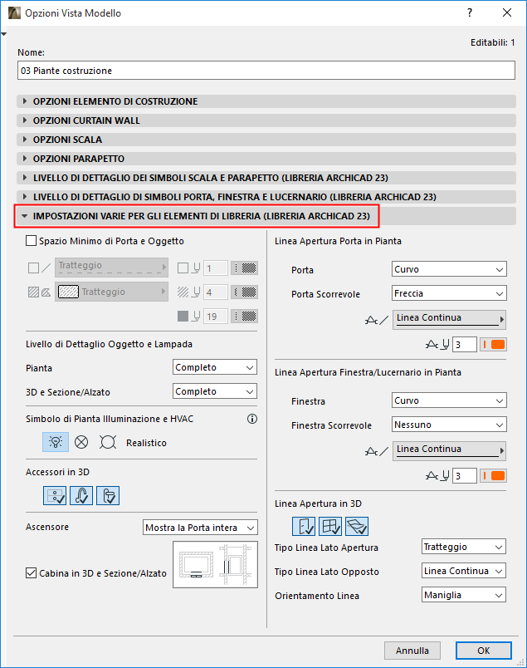Open the Finestra Scorrevole Nessuno dropdown
Screen dimensions: 527x668
coord(449,425)
